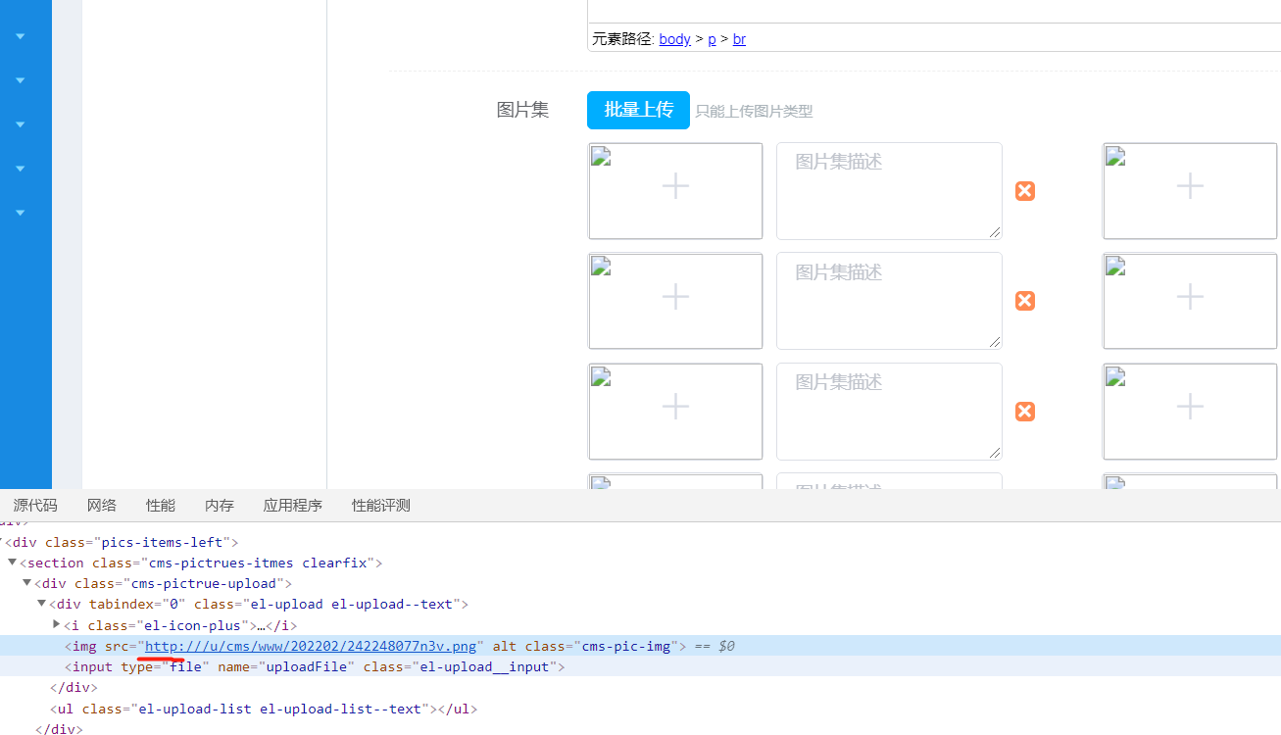Screen dimensions: 1281x735
Task: Expand the fifth blue sidebar arrow from the top
Action: 20,213
